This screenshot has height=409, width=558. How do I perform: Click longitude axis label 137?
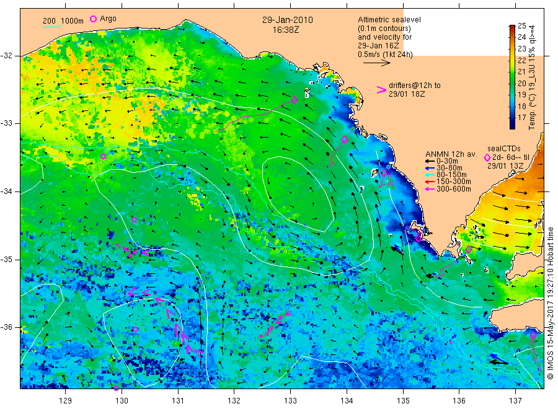pos(515,401)
